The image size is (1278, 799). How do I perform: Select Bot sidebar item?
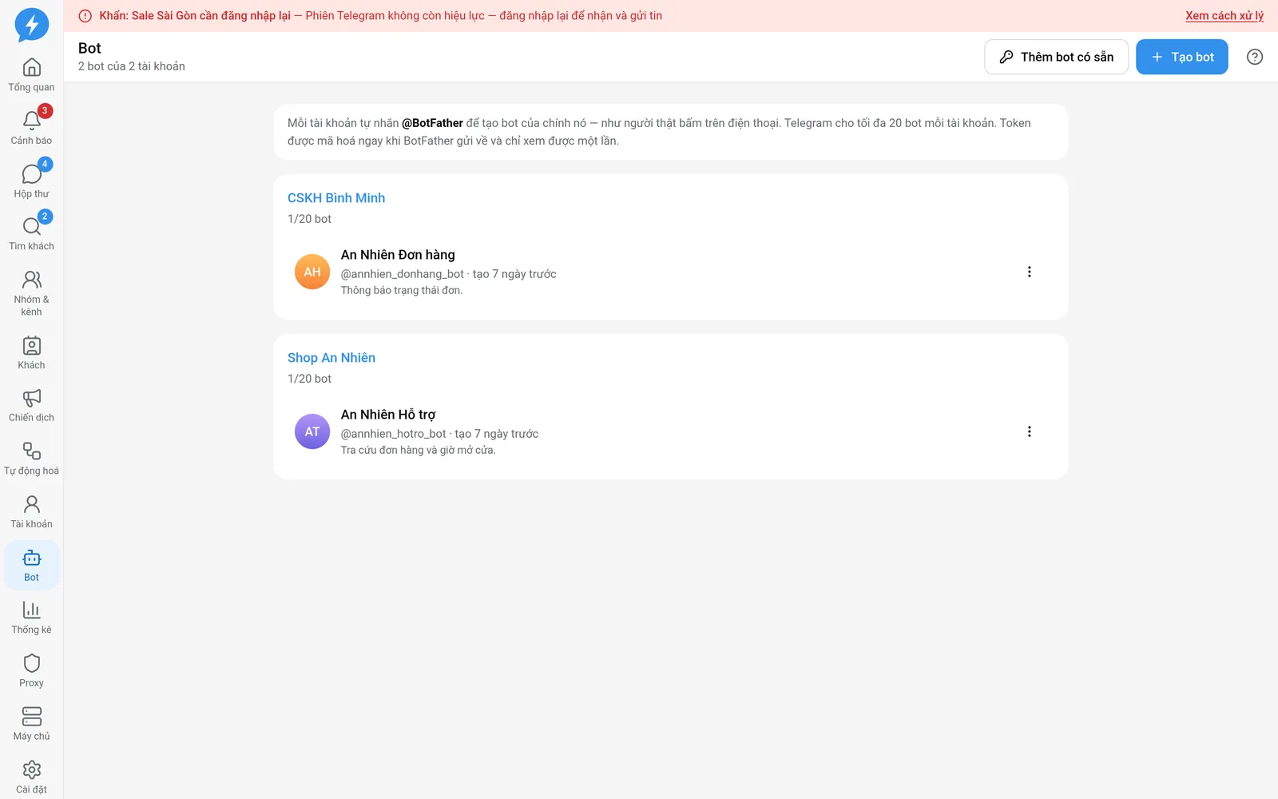(x=31, y=566)
